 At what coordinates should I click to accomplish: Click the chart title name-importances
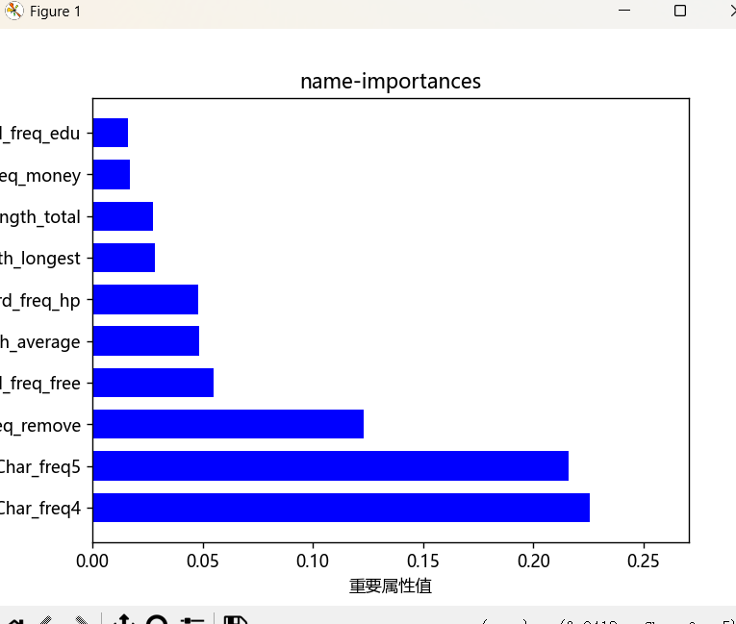391,81
